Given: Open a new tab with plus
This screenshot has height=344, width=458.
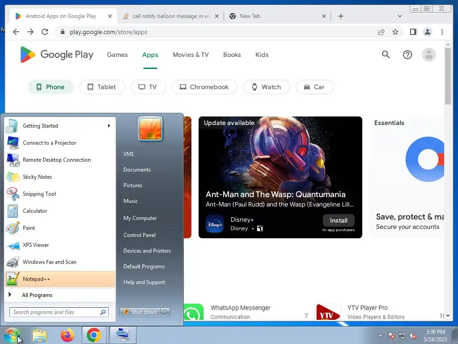Looking at the screenshot, I should click(340, 16).
